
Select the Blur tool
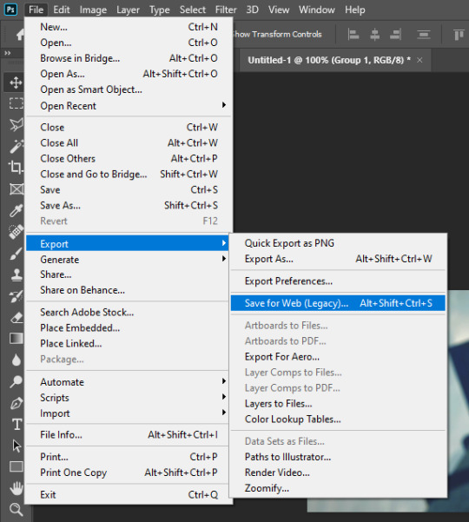click(x=17, y=360)
